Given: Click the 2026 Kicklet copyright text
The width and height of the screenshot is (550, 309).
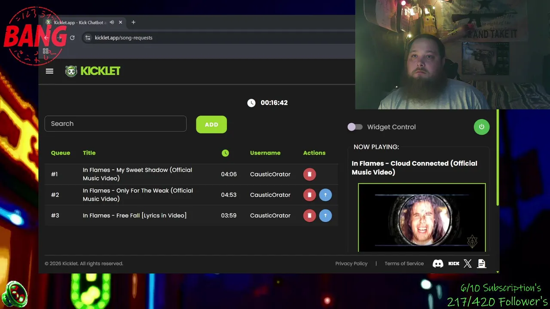Looking at the screenshot, I should [x=84, y=264].
